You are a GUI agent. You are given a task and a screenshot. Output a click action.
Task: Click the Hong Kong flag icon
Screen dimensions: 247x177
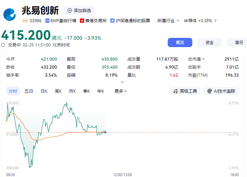(x=82, y=21)
